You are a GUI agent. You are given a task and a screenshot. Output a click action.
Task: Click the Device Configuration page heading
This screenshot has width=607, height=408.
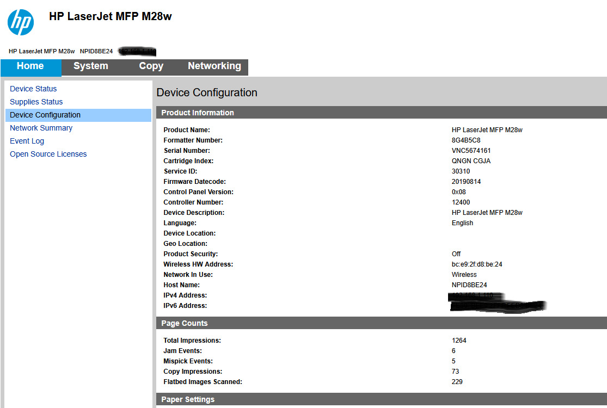[207, 93]
